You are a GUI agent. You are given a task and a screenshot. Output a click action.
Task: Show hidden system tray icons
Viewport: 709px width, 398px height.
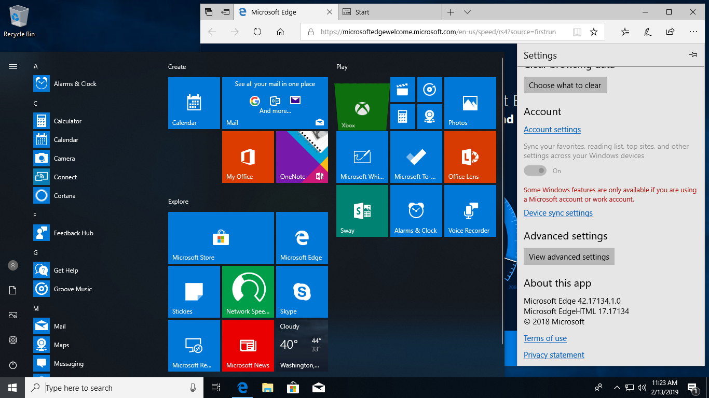coord(617,388)
